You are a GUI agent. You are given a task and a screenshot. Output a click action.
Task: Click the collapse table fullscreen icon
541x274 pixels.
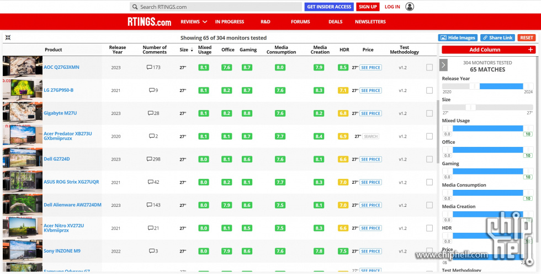coord(8,37)
